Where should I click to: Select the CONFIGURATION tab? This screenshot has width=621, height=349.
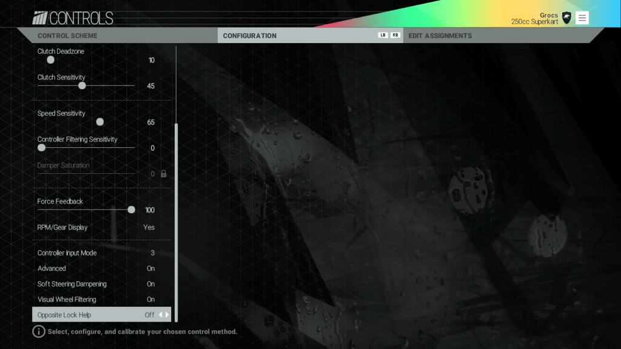point(250,35)
